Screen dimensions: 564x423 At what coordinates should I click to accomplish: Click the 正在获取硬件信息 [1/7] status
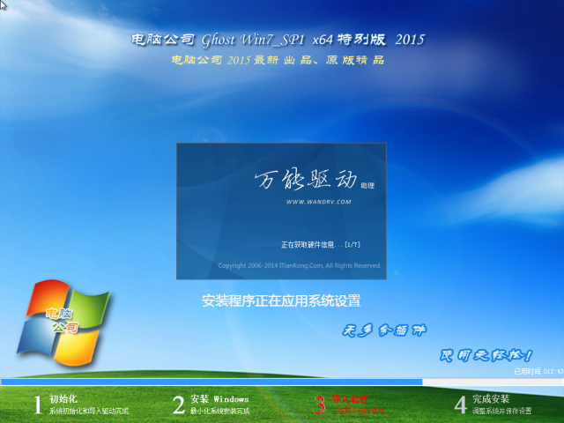click(321, 245)
